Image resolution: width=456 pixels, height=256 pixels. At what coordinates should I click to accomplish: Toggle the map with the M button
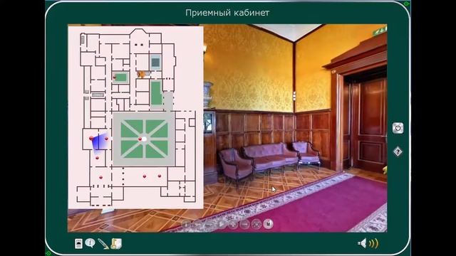pyautogui.click(x=268, y=224)
